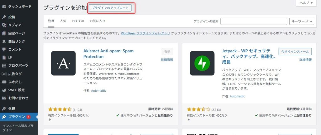Image resolution: width=321 pixels, height=135 pixels.
Task: Click the speech bubble icon beside コメント
Action: click(x=4, y=50)
